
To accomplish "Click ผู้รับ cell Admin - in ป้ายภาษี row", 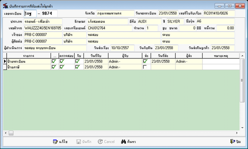I will [x=125, y=67].
